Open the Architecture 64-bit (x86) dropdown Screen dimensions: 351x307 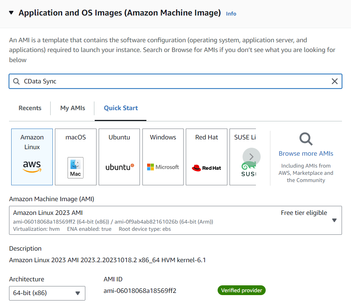pos(47,293)
